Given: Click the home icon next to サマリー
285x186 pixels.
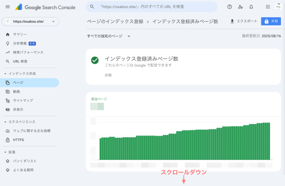Looking at the screenshot, I should 8,34.
